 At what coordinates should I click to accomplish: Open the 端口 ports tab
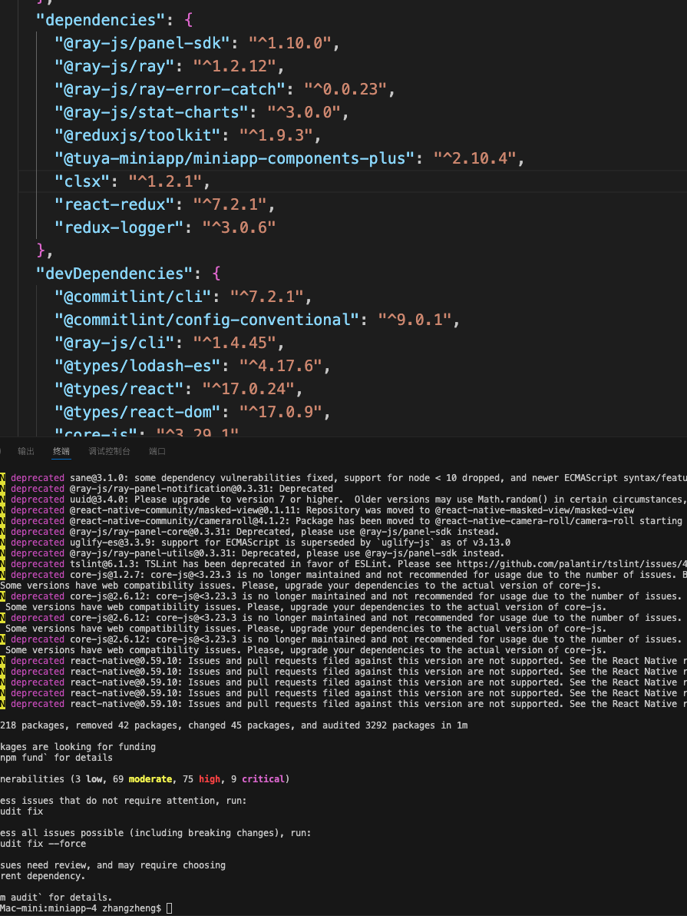(x=157, y=452)
